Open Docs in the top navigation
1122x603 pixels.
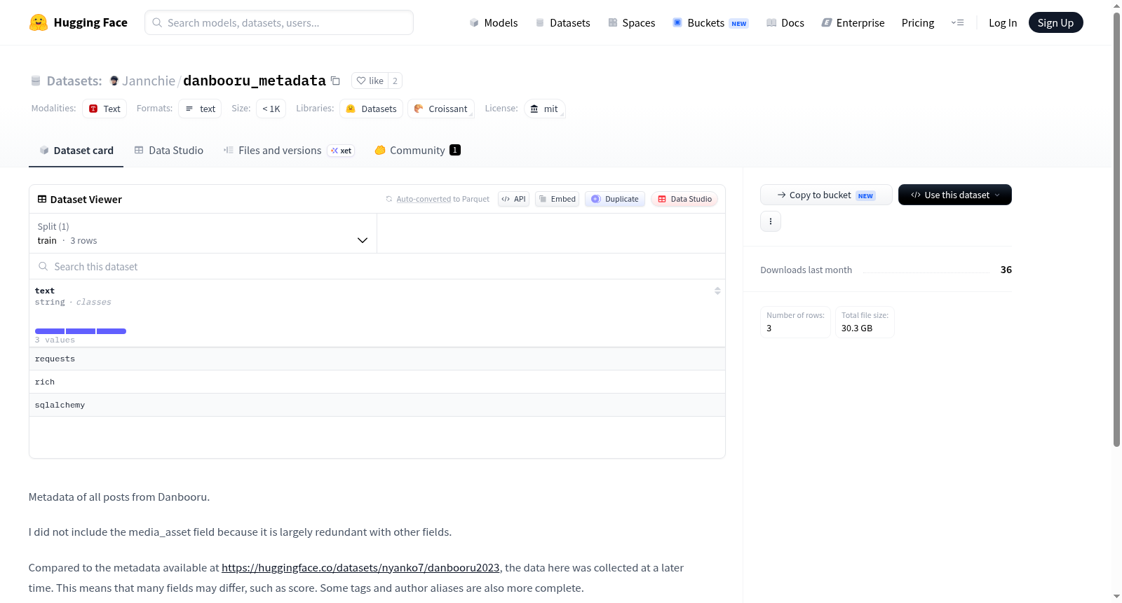tap(785, 22)
